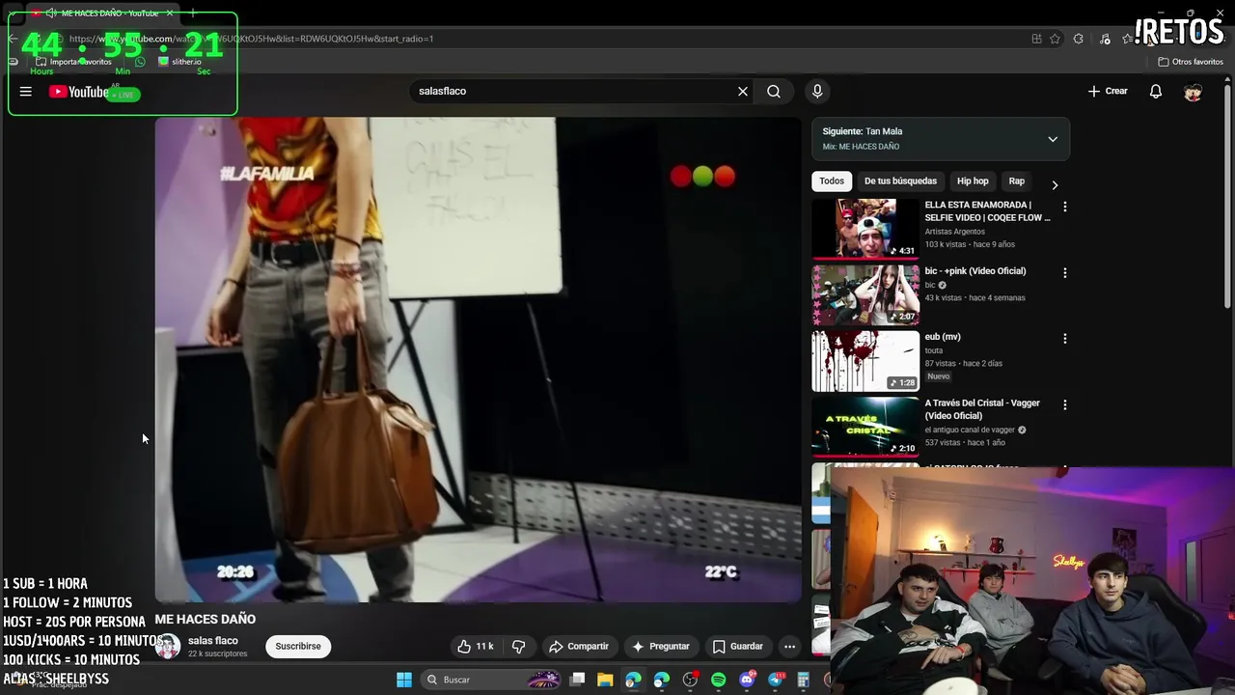This screenshot has width=1235, height=695.
Task: Select the Todos filter chip
Action: tap(832, 181)
